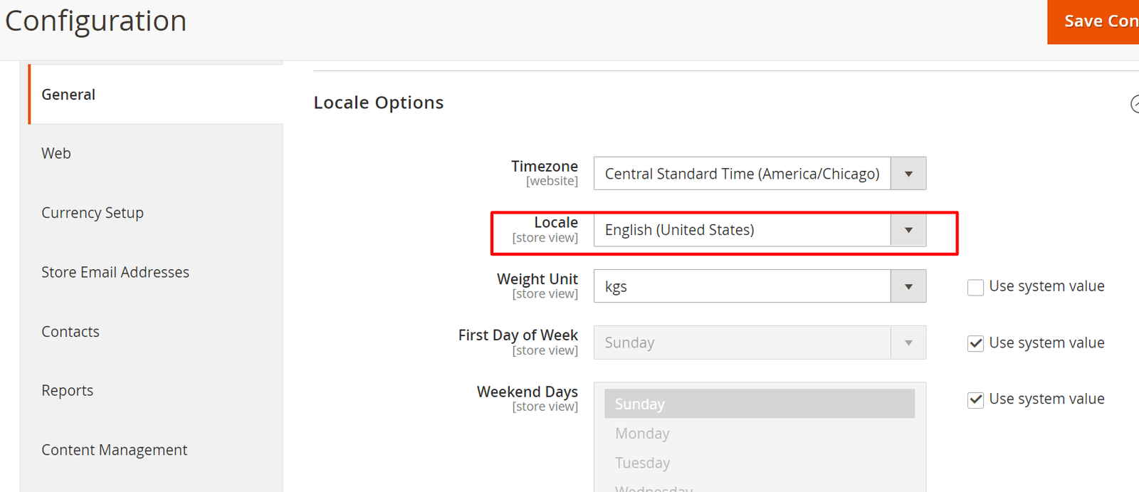Open the Currency Setup tab
This screenshot has width=1139, height=492.
coord(93,213)
